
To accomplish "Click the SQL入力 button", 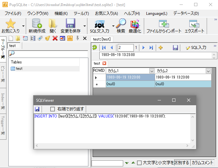I will [196, 48].
